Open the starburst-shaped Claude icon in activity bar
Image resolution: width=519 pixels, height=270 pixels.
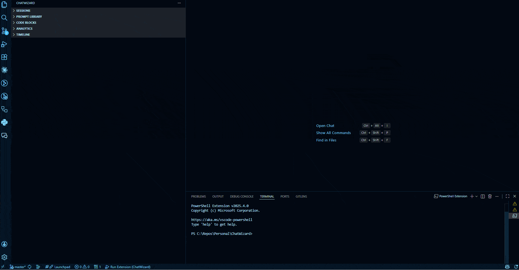[4, 70]
